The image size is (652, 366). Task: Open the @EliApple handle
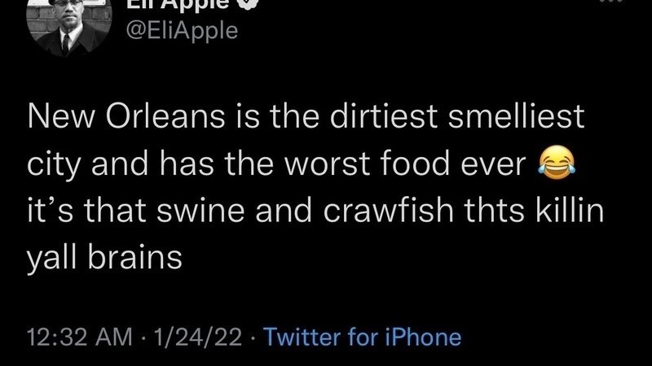coord(181,31)
